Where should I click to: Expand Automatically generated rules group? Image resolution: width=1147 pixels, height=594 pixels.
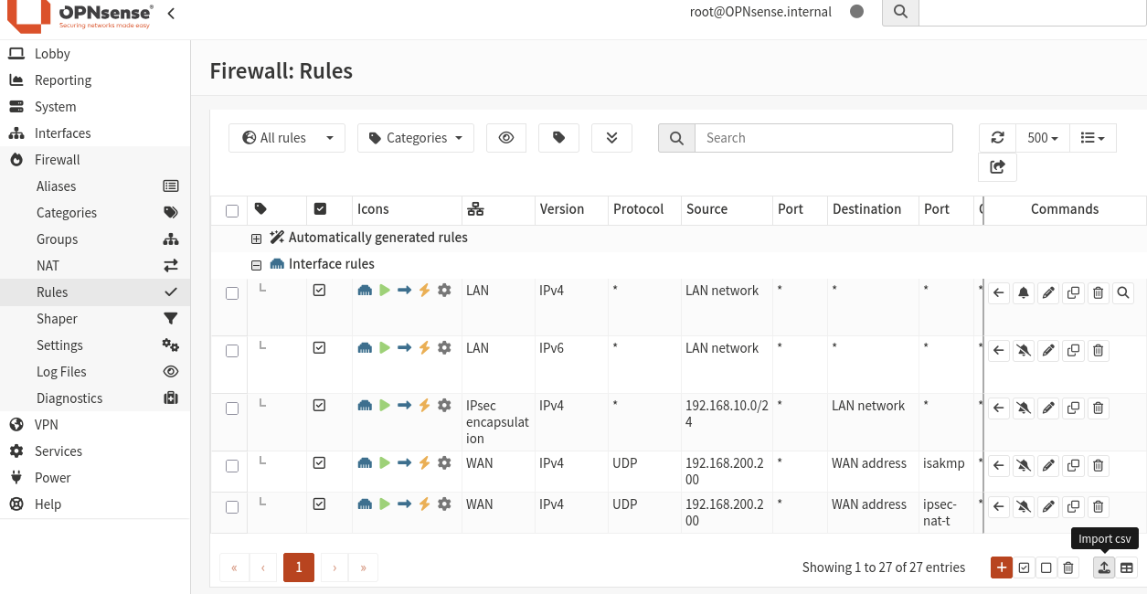click(x=257, y=239)
